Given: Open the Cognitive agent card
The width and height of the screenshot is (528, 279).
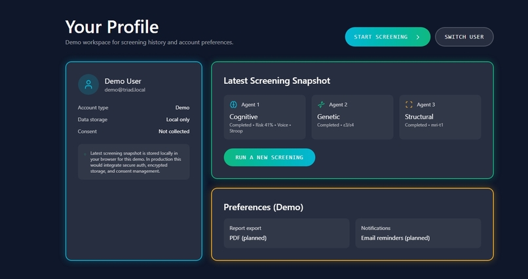Looking at the screenshot, I should pyautogui.click(x=265, y=117).
